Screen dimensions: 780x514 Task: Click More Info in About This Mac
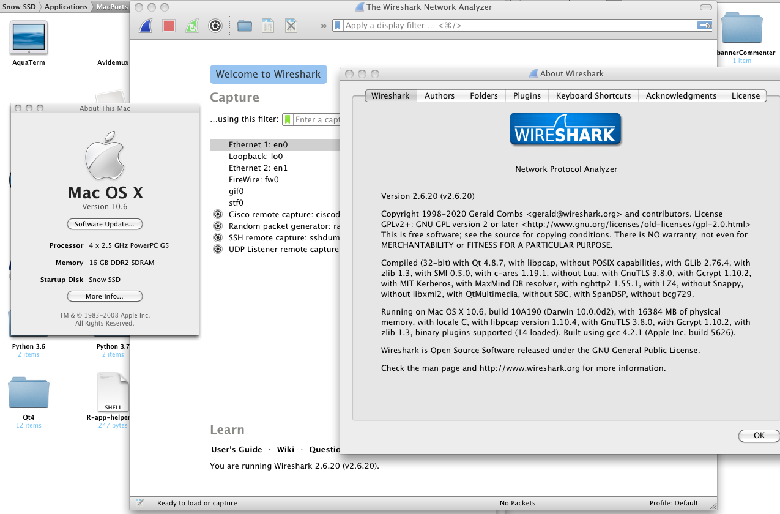coord(105,296)
